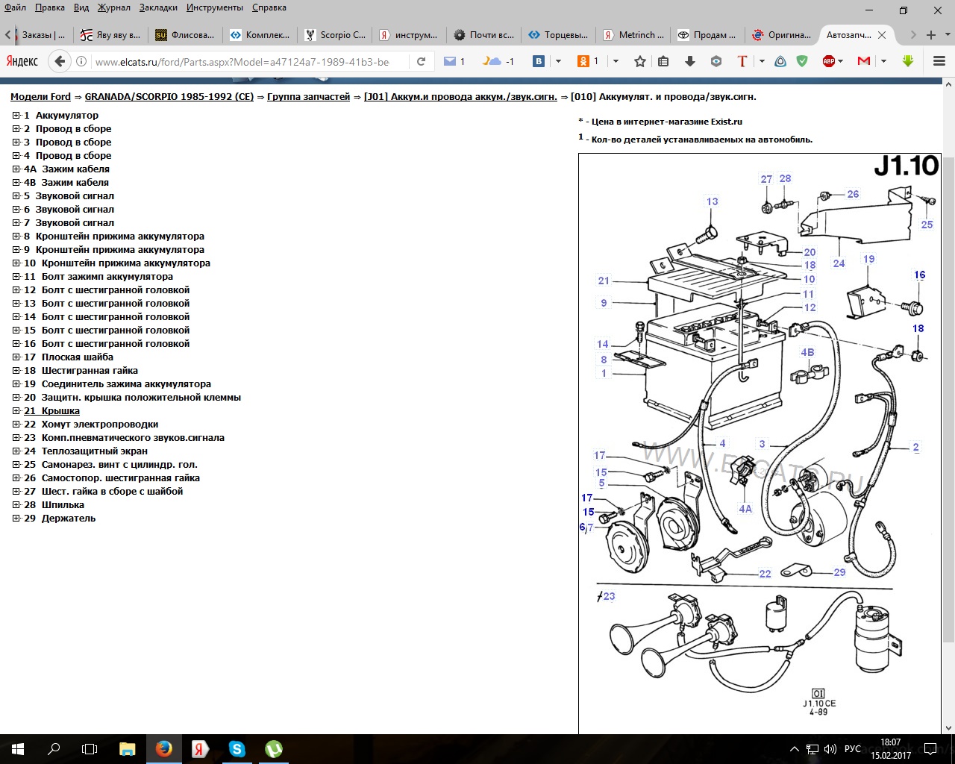Expand item 8 Кронштейн прижима аккумулятора

click(16, 236)
